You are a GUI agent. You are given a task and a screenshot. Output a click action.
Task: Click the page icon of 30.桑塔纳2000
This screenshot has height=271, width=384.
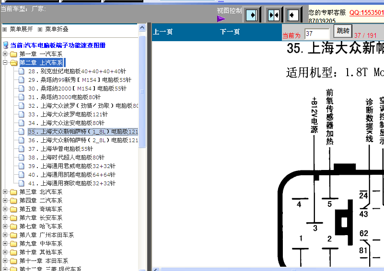click(x=22, y=88)
